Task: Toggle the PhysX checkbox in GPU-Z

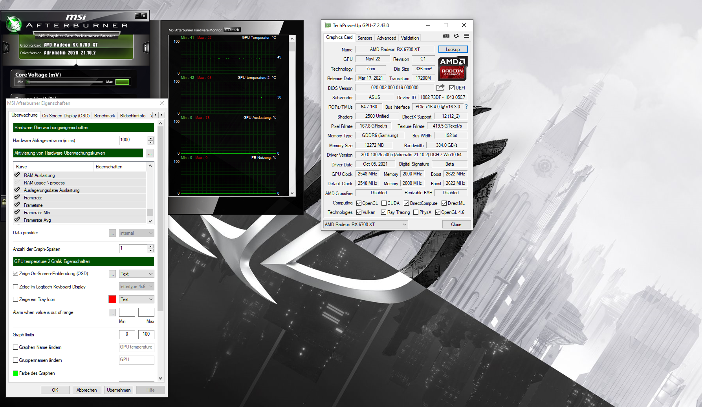Action: tap(416, 212)
